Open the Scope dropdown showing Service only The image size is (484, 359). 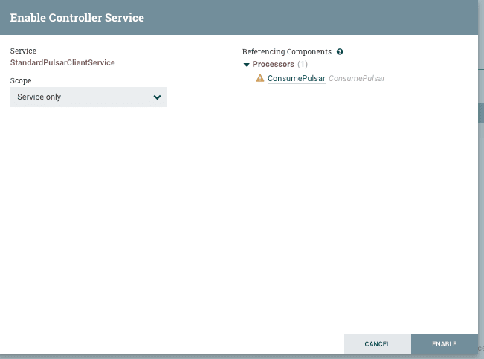88,97
